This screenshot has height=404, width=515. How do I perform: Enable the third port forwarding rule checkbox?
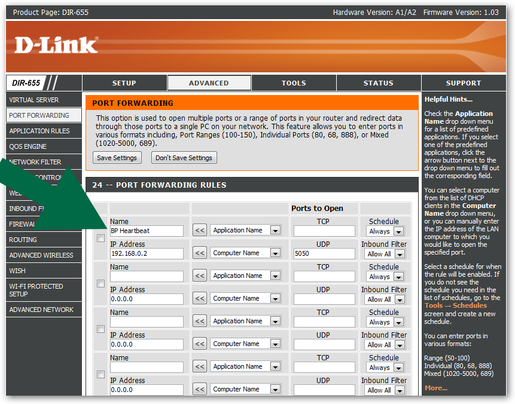[x=101, y=329]
